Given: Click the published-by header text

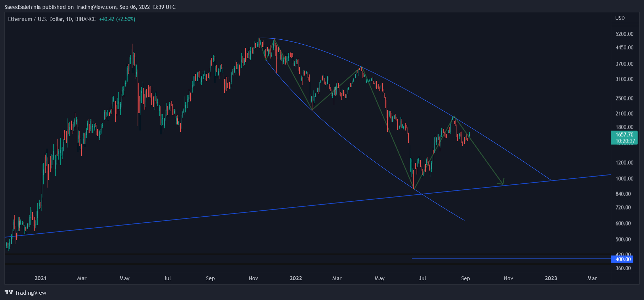Looking at the screenshot, I should (x=90, y=7).
